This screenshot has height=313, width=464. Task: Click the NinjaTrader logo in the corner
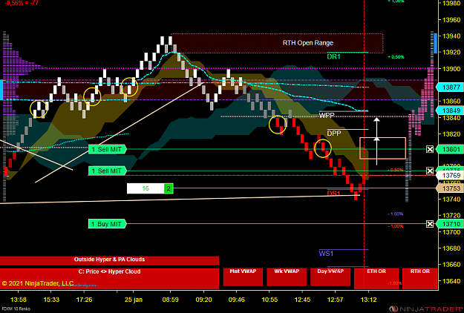click(426, 309)
